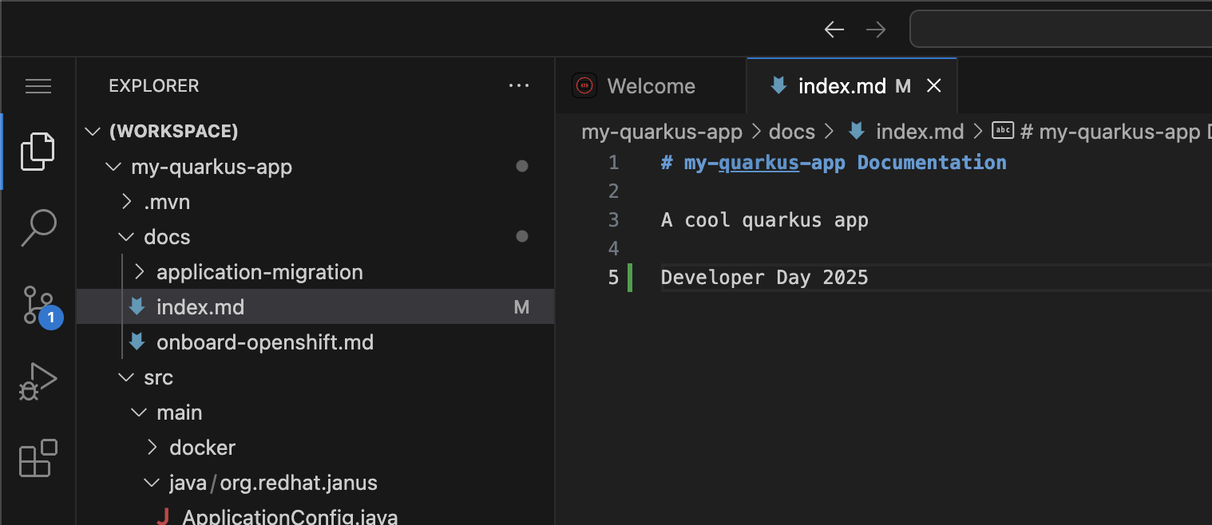Collapse the my-quarkus-app folder chevron
This screenshot has height=525, width=1212.
113,167
